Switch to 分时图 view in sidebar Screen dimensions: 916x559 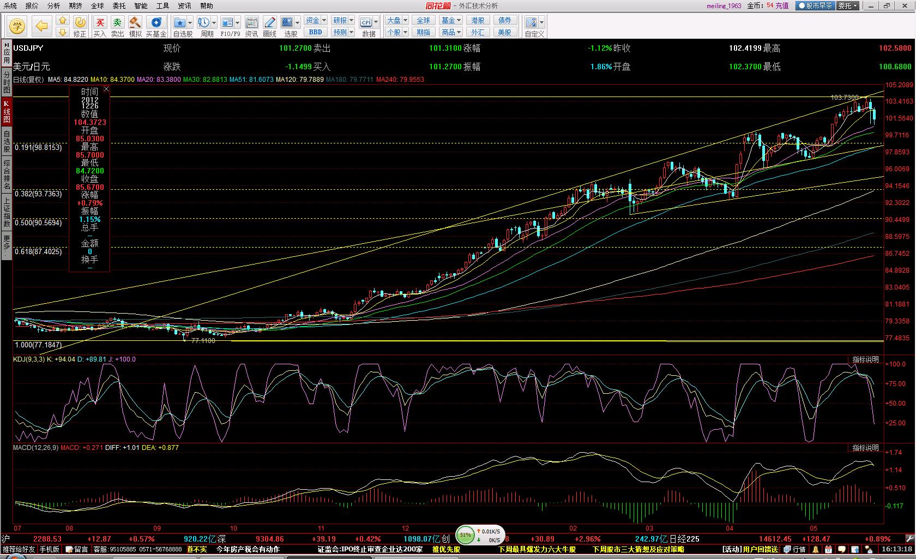point(7,82)
